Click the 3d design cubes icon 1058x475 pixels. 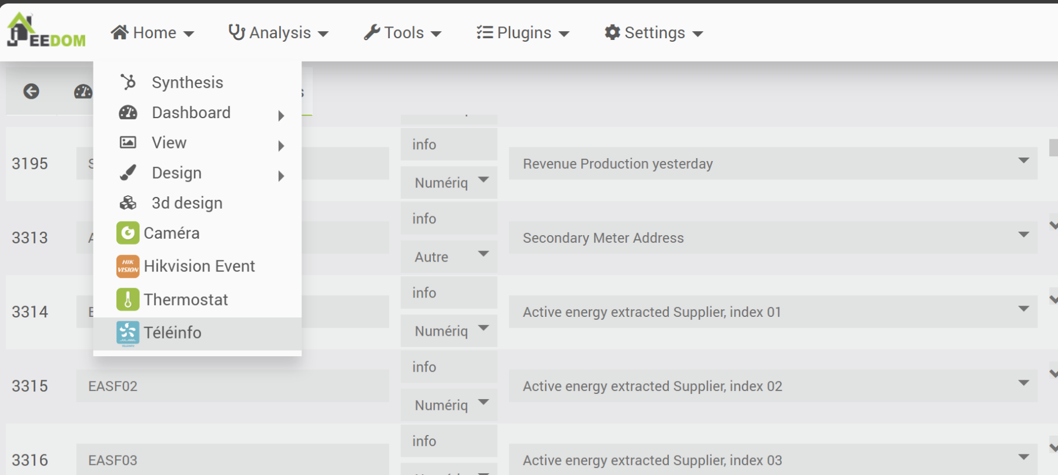click(x=128, y=203)
